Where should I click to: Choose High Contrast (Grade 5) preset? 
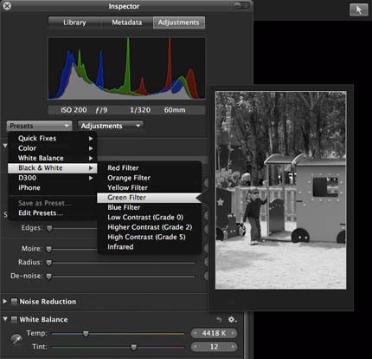pyautogui.click(x=149, y=237)
